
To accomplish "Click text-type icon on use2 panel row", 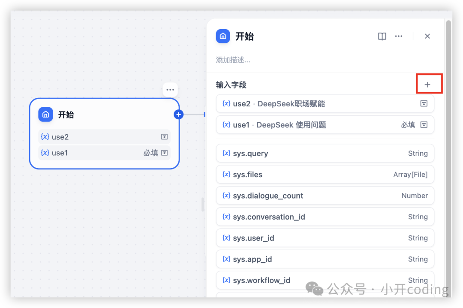I will pos(424,104).
